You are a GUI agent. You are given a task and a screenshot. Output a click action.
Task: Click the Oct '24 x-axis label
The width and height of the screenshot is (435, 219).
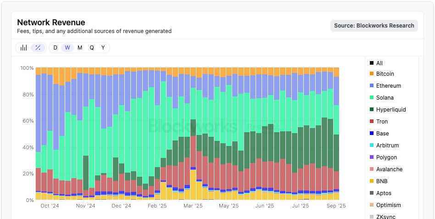pos(50,206)
